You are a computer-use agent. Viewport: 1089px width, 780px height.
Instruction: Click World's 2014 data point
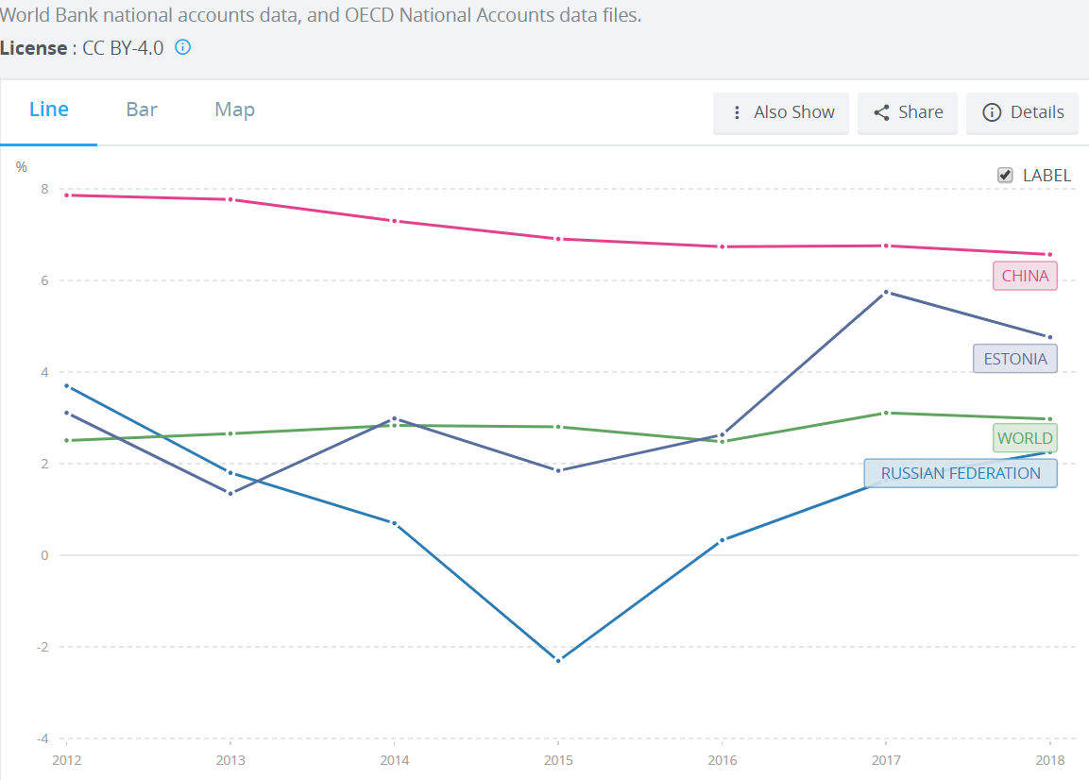pyautogui.click(x=394, y=425)
